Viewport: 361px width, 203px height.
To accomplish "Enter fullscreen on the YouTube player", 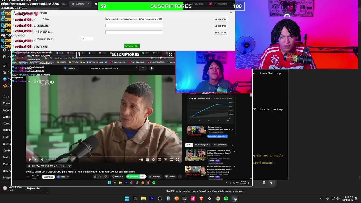I will [x=177, y=160].
